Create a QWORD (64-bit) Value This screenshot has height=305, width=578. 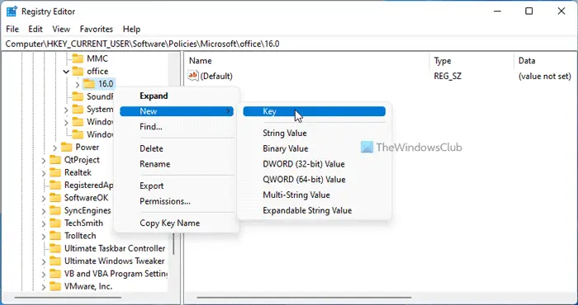(x=304, y=180)
